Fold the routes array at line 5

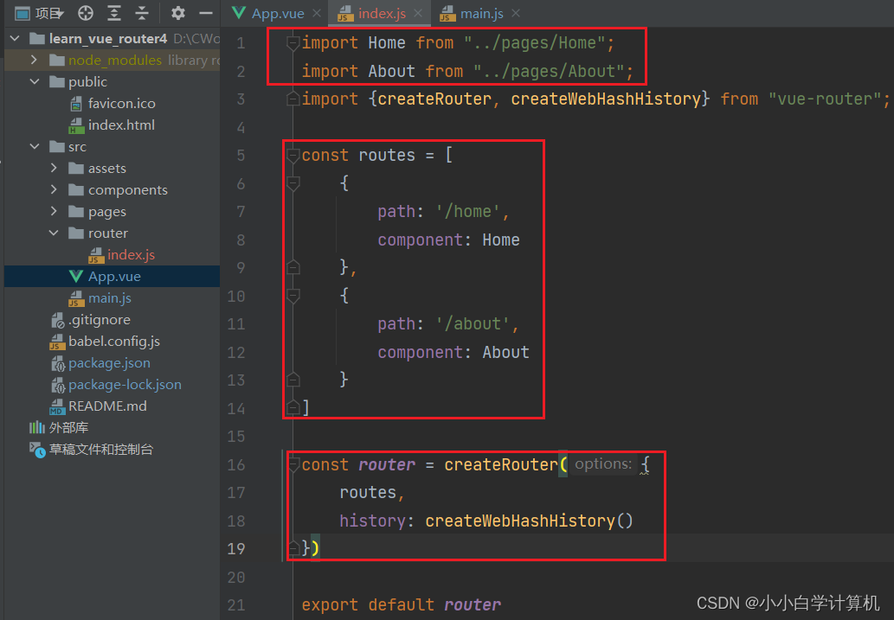click(x=293, y=155)
